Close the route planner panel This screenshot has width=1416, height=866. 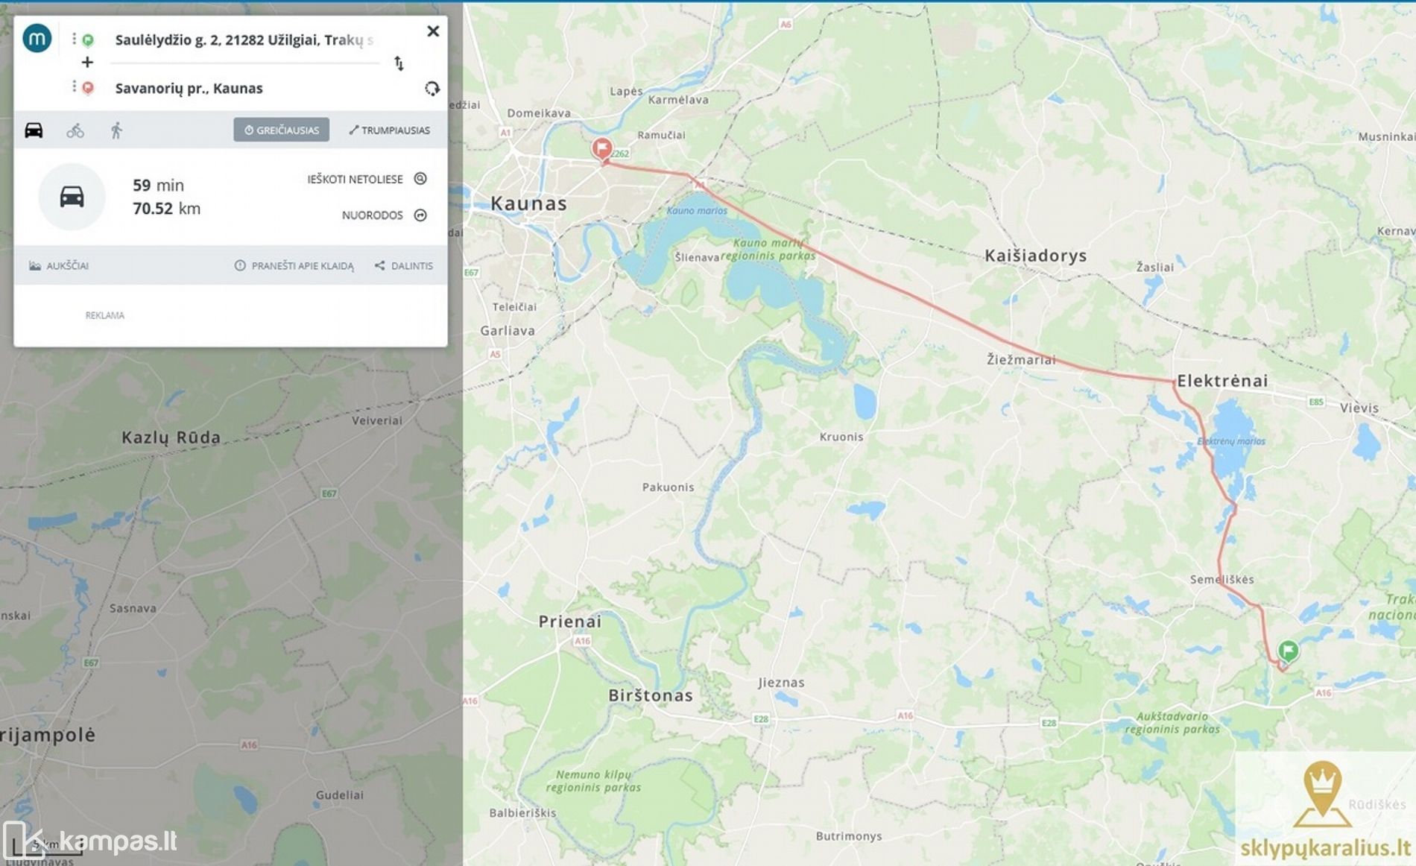click(433, 31)
